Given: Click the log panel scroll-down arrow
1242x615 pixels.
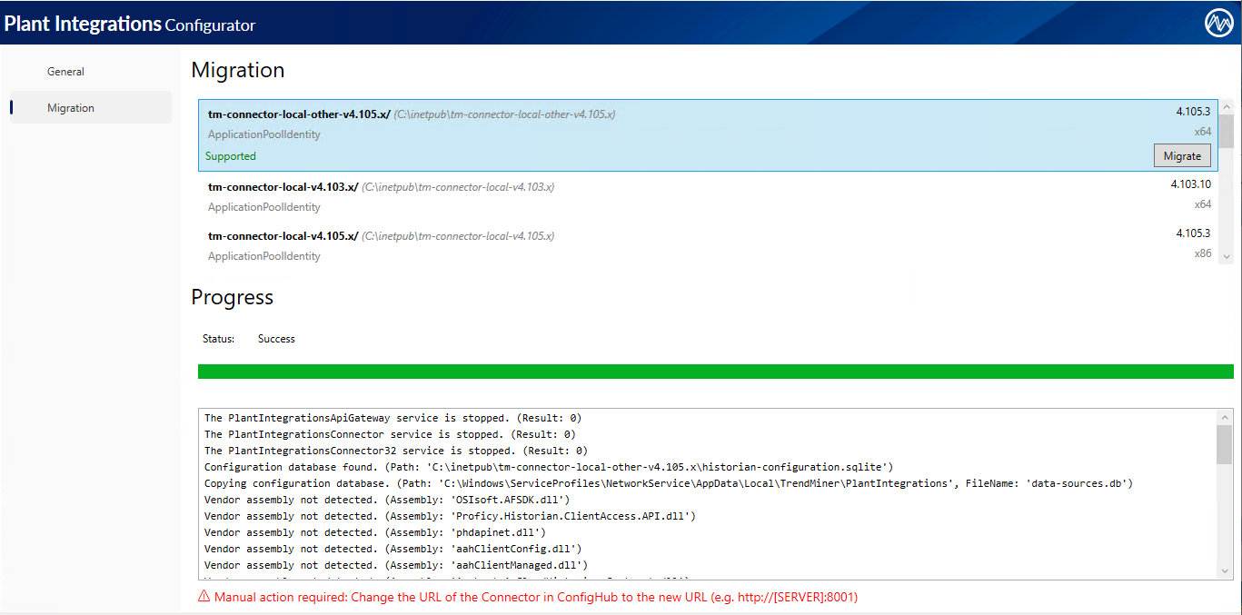Looking at the screenshot, I should [1225, 572].
